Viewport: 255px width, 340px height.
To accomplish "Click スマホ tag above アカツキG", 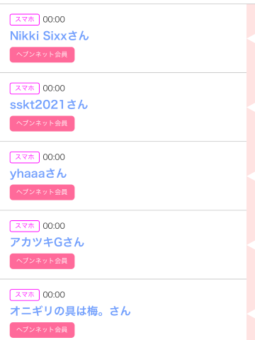I will [25, 226].
